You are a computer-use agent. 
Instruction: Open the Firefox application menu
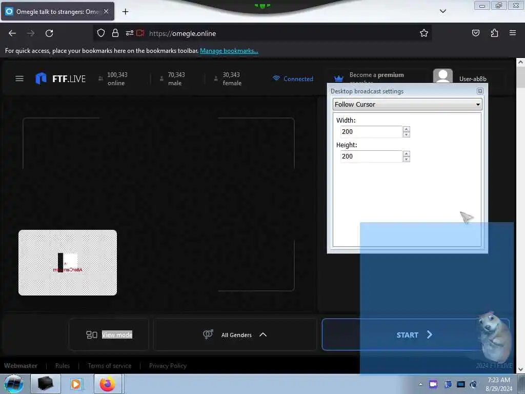[513, 33]
